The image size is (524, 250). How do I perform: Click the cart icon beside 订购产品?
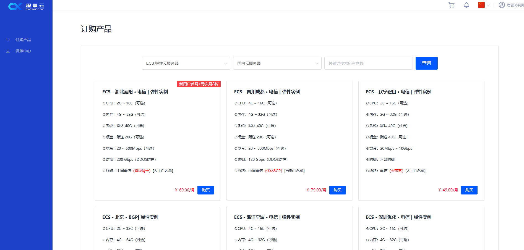8,40
